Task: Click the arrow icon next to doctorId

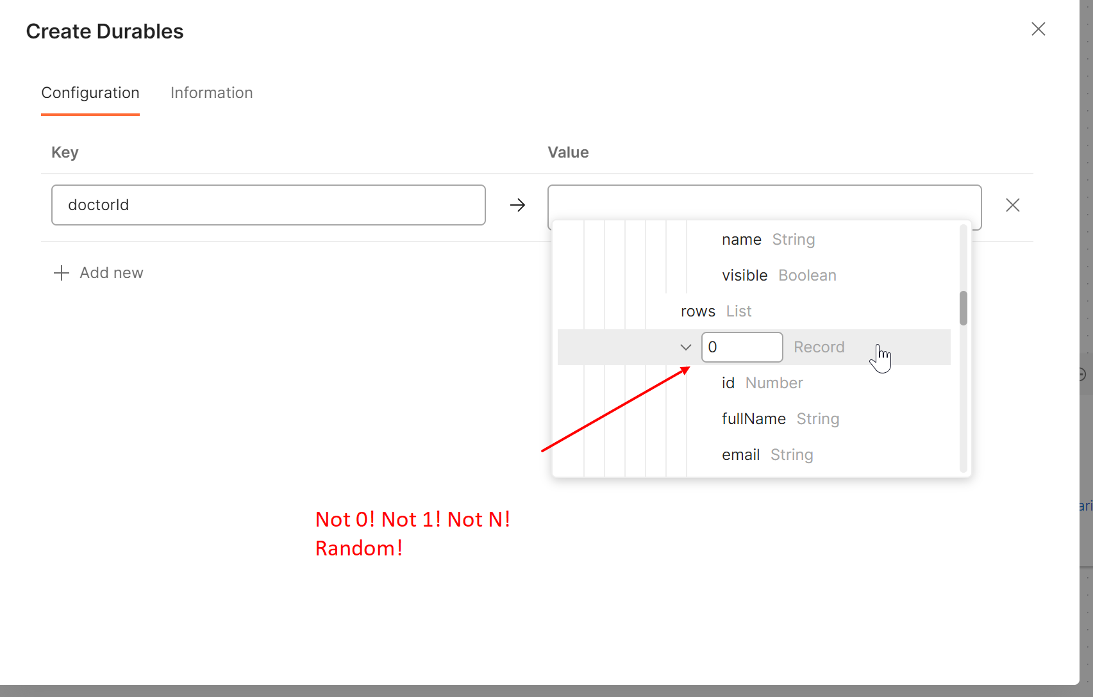Action: pos(517,205)
